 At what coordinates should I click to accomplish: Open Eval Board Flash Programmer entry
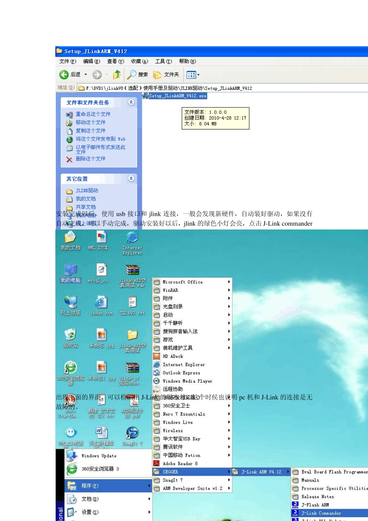click(330, 472)
